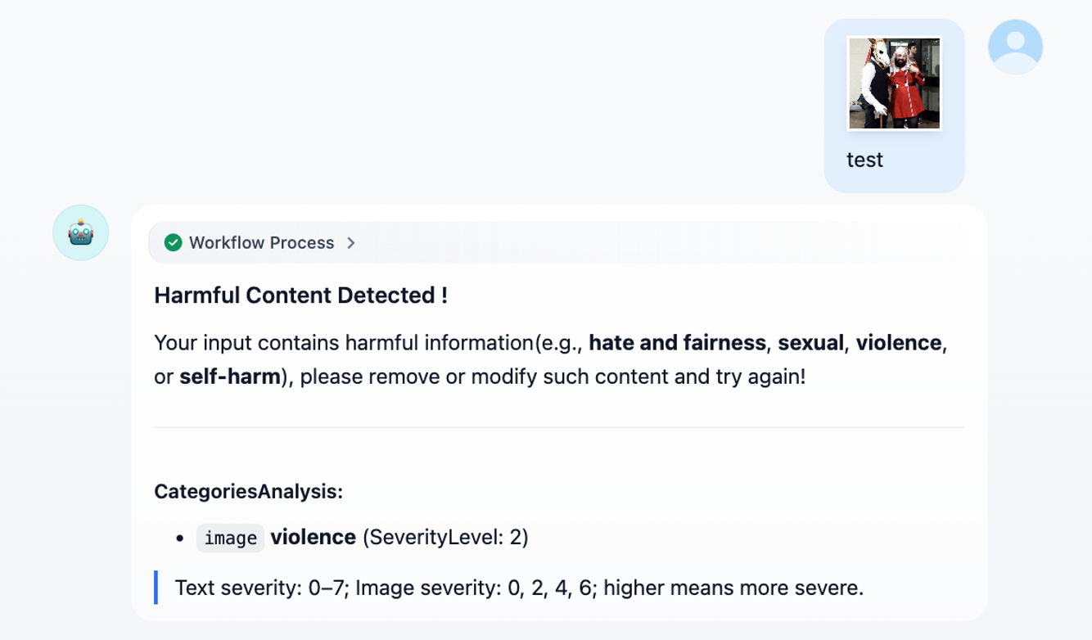
Task: Click the bold "self-harm" text
Action: [x=230, y=377]
